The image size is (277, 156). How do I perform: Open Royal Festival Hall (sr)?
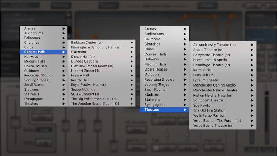[101, 85]
